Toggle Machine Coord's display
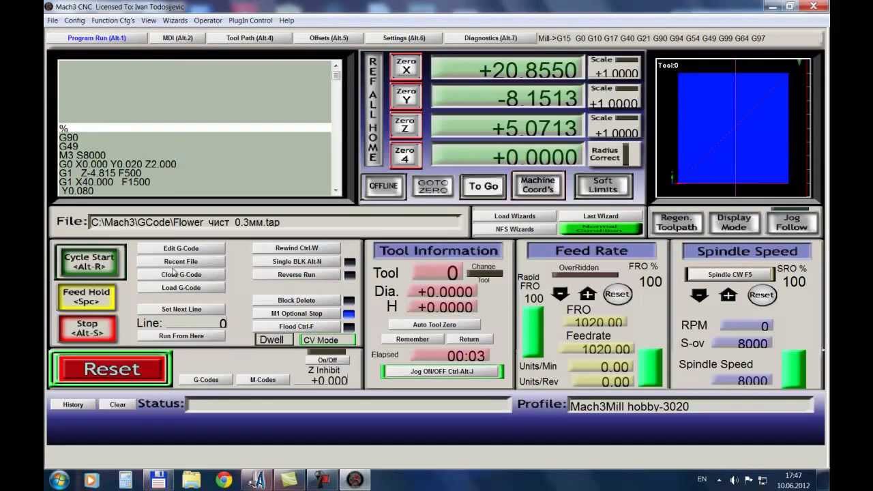 tap(538, 185)
